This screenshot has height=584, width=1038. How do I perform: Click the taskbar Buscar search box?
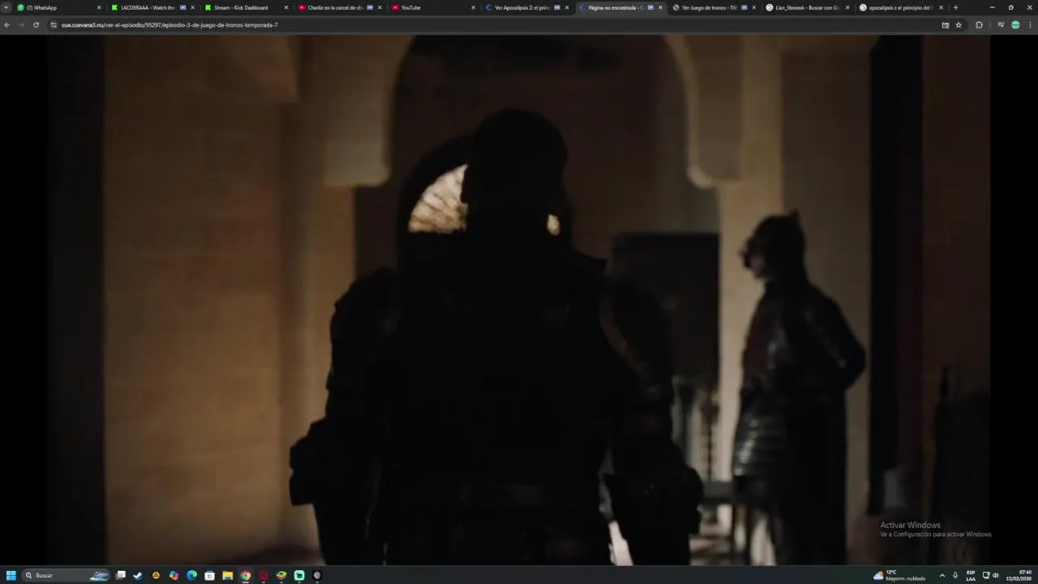point(66,575)
